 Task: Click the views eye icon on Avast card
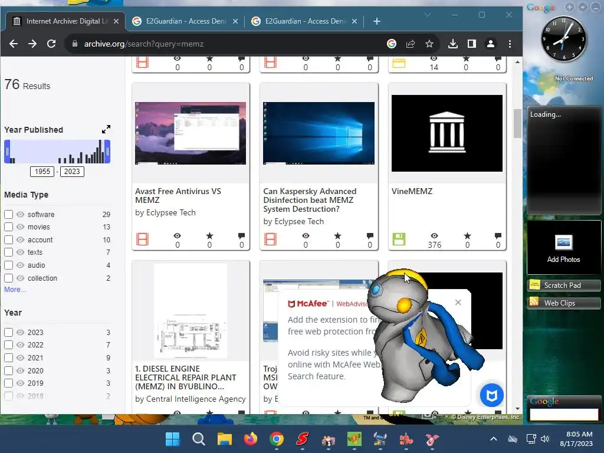click(x=177, y=236)
